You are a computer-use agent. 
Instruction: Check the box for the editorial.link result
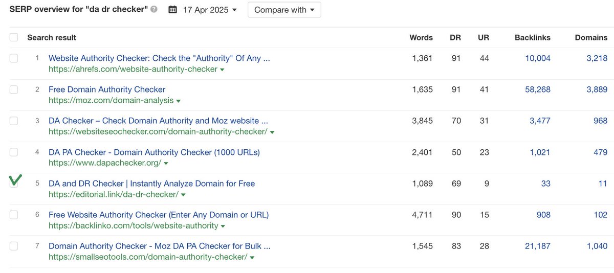tap(14, 183)
